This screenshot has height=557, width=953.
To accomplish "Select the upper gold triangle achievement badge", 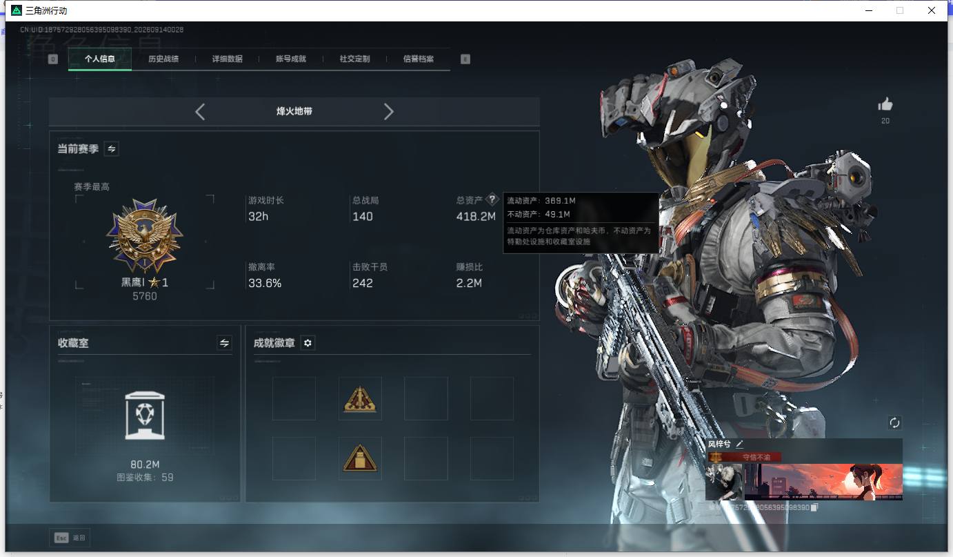I will coord(360,399).
